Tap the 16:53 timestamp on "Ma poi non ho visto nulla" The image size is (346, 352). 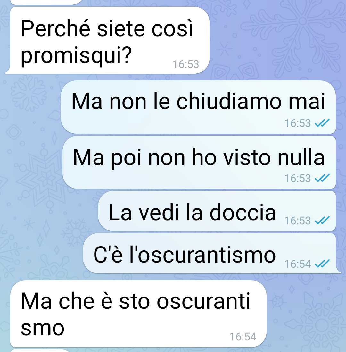(298, 178)
